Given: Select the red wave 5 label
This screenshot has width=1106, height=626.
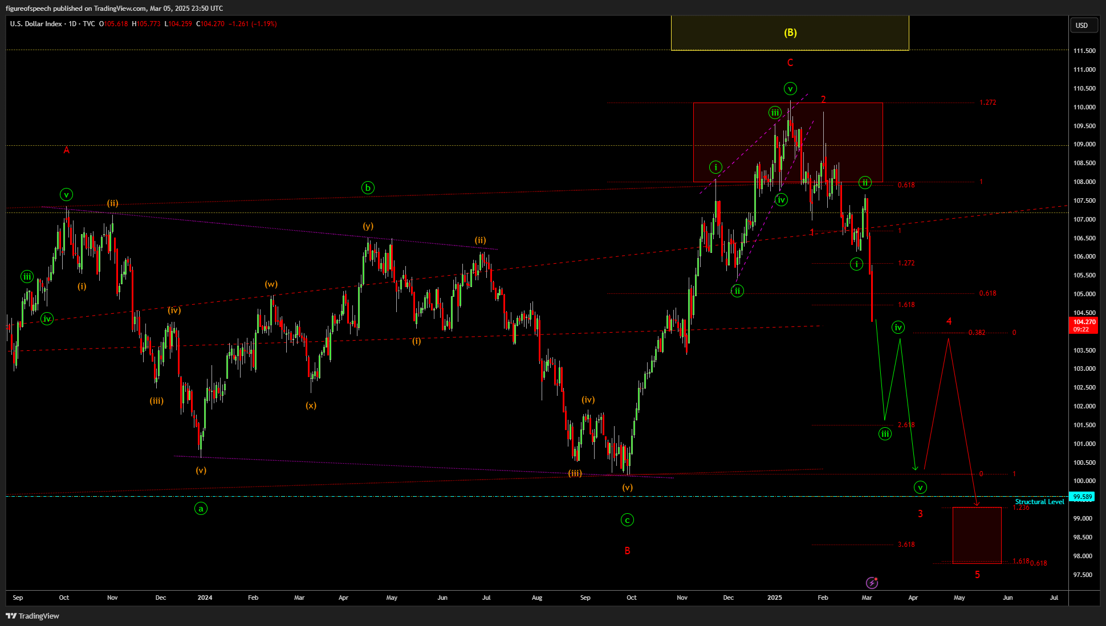Looking at the screenshot, I should point(977,575).
